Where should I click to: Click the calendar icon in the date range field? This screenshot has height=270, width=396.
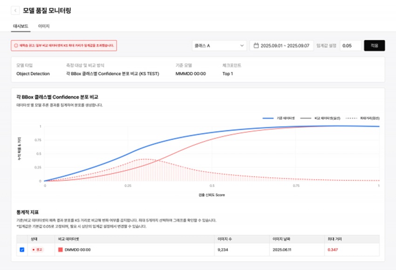[256, 46]
